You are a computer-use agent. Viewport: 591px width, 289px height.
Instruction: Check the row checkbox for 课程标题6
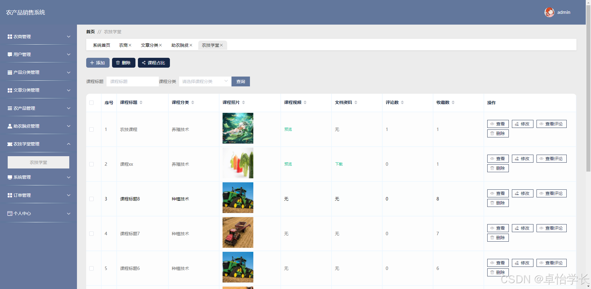pos(91,268)
